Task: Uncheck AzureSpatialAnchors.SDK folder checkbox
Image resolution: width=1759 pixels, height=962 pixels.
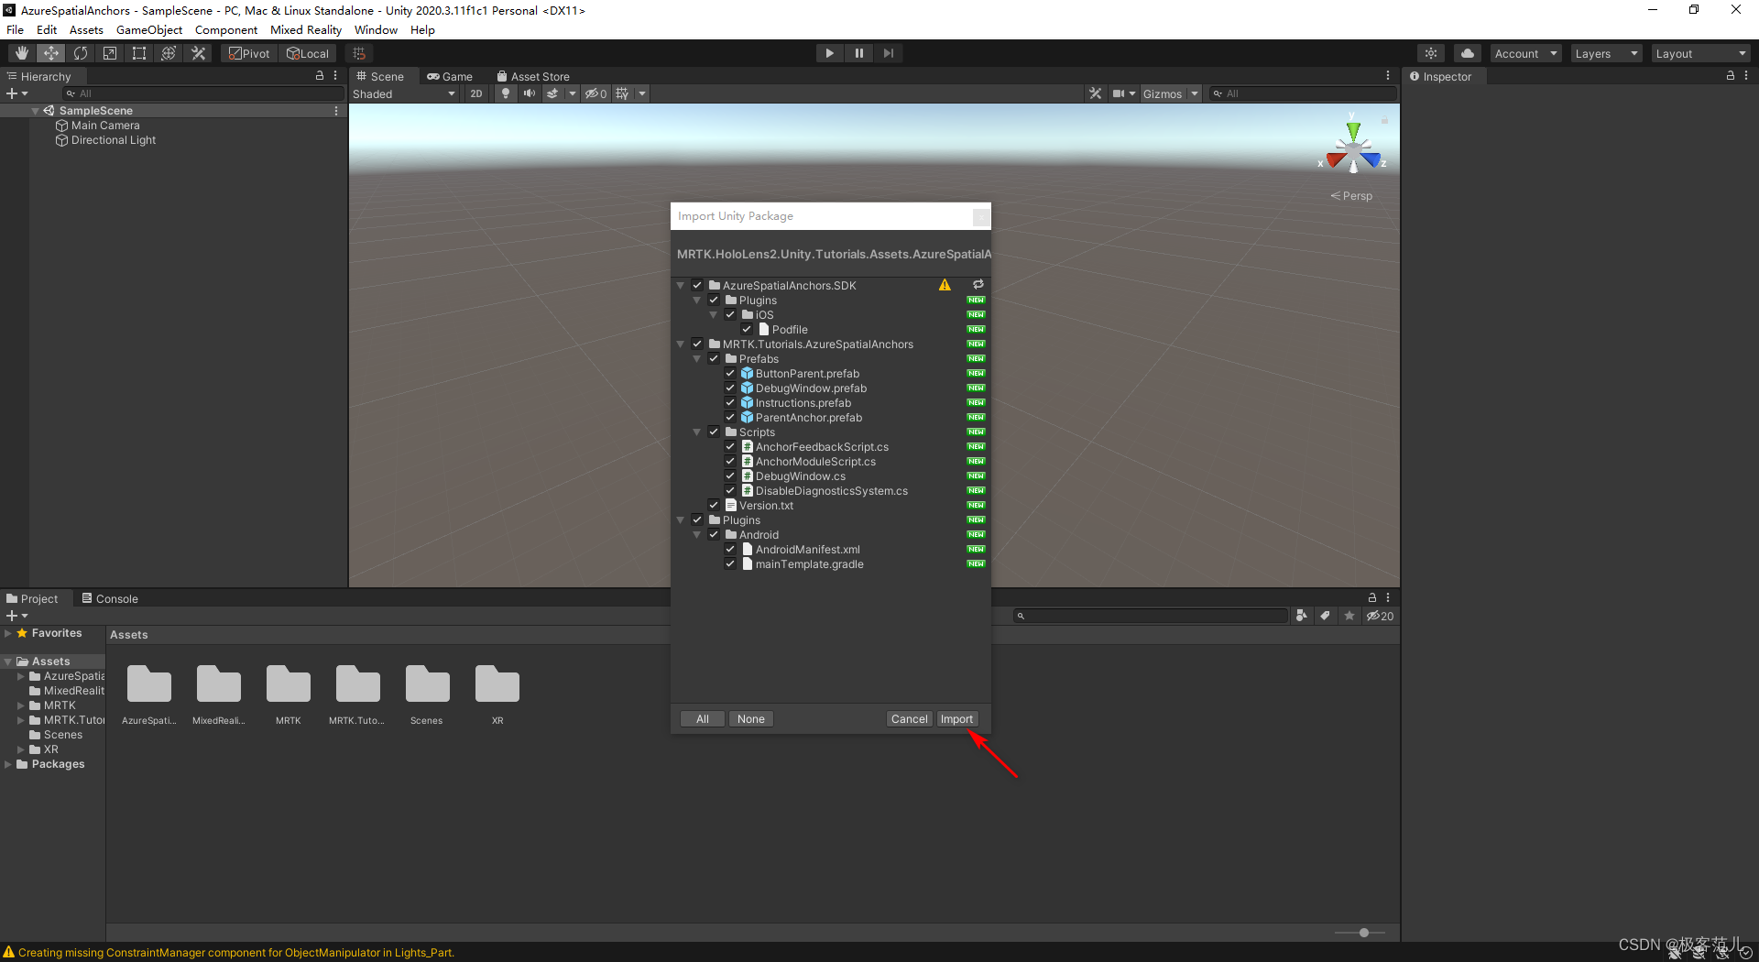Action: [697, 285]
